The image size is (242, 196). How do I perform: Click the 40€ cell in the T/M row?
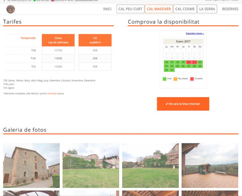95,58
